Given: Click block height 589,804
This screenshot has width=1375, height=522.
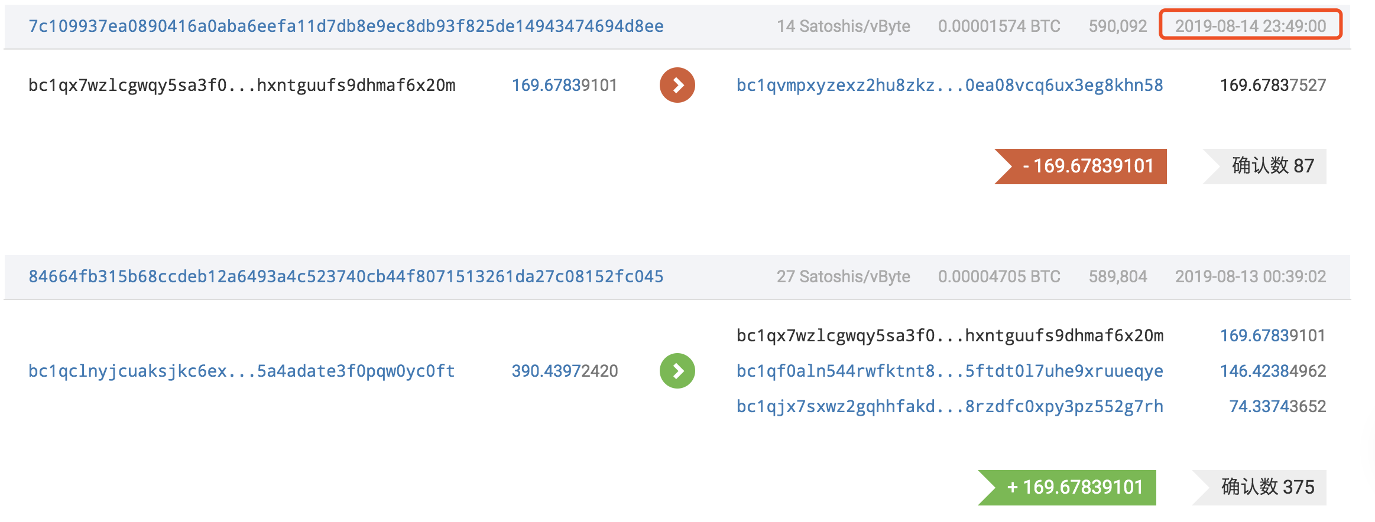Looking at the screenshot, I should [x=1118, y=276].
